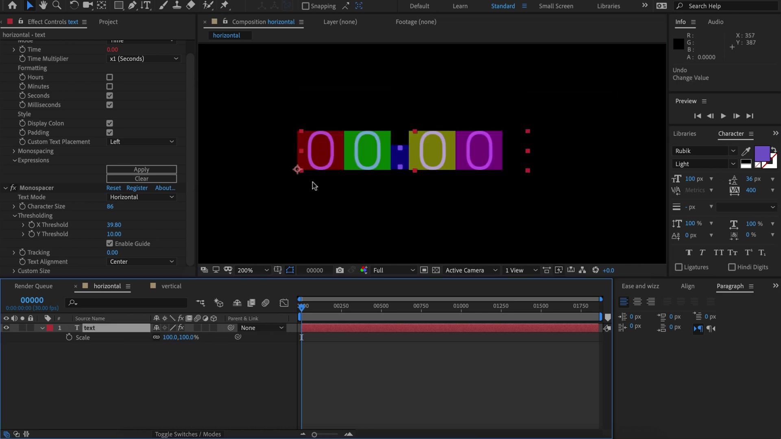
Task: Select the Pen tool
Action: 132,5
